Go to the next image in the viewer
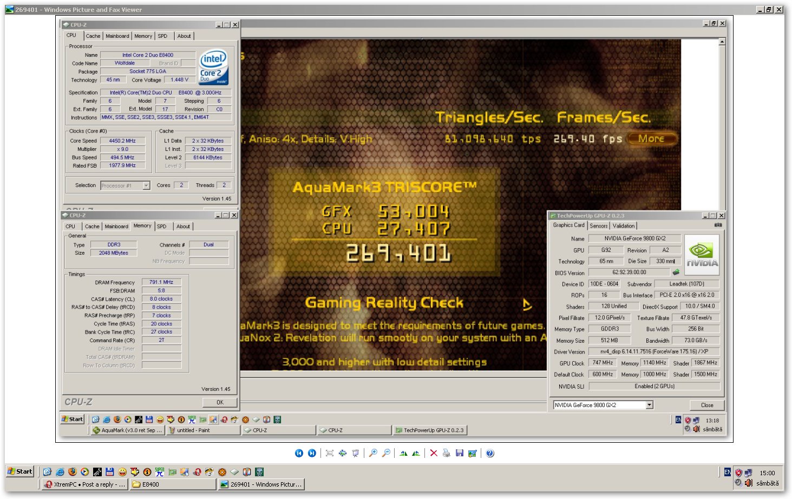The height and width of the screenshot is (499, 792). [x=312, y=453]
